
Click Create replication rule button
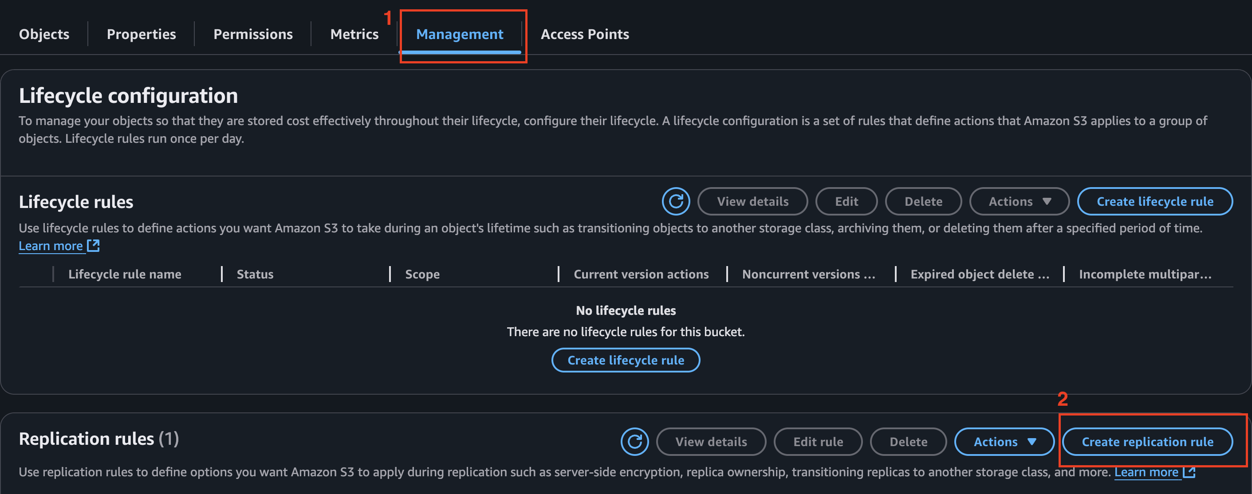click(1147, 442)
